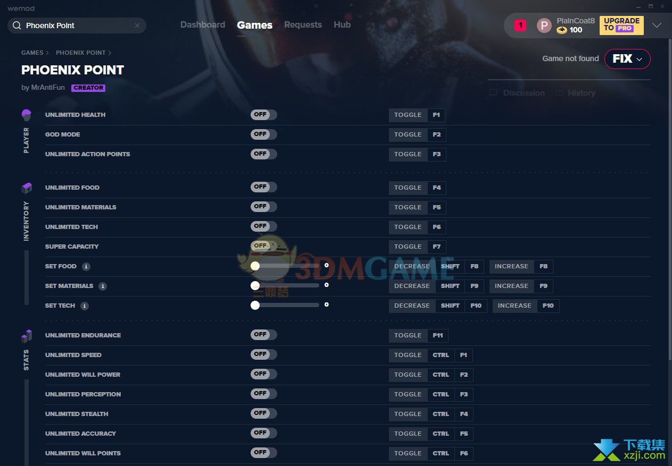Open info icon for Set Materials

point(103,286)
